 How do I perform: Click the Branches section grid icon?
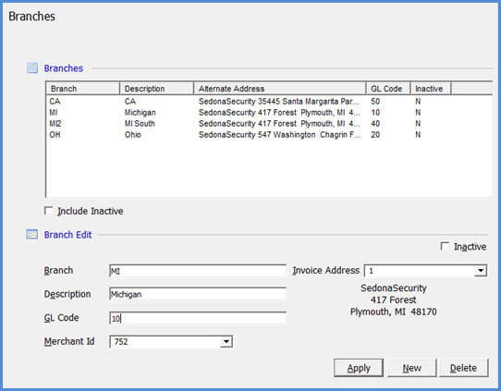click(x=32, y=67)
